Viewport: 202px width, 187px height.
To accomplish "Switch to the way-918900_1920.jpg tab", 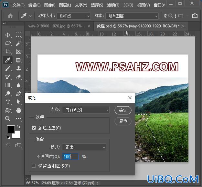I will coord(57,26).
